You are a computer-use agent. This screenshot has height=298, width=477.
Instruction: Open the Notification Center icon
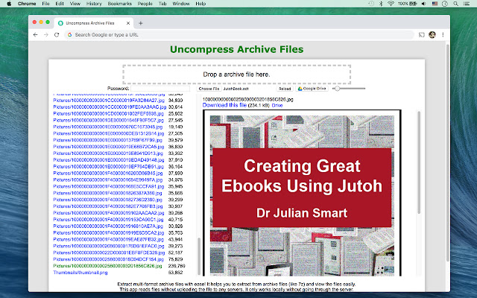coord(466,4)
